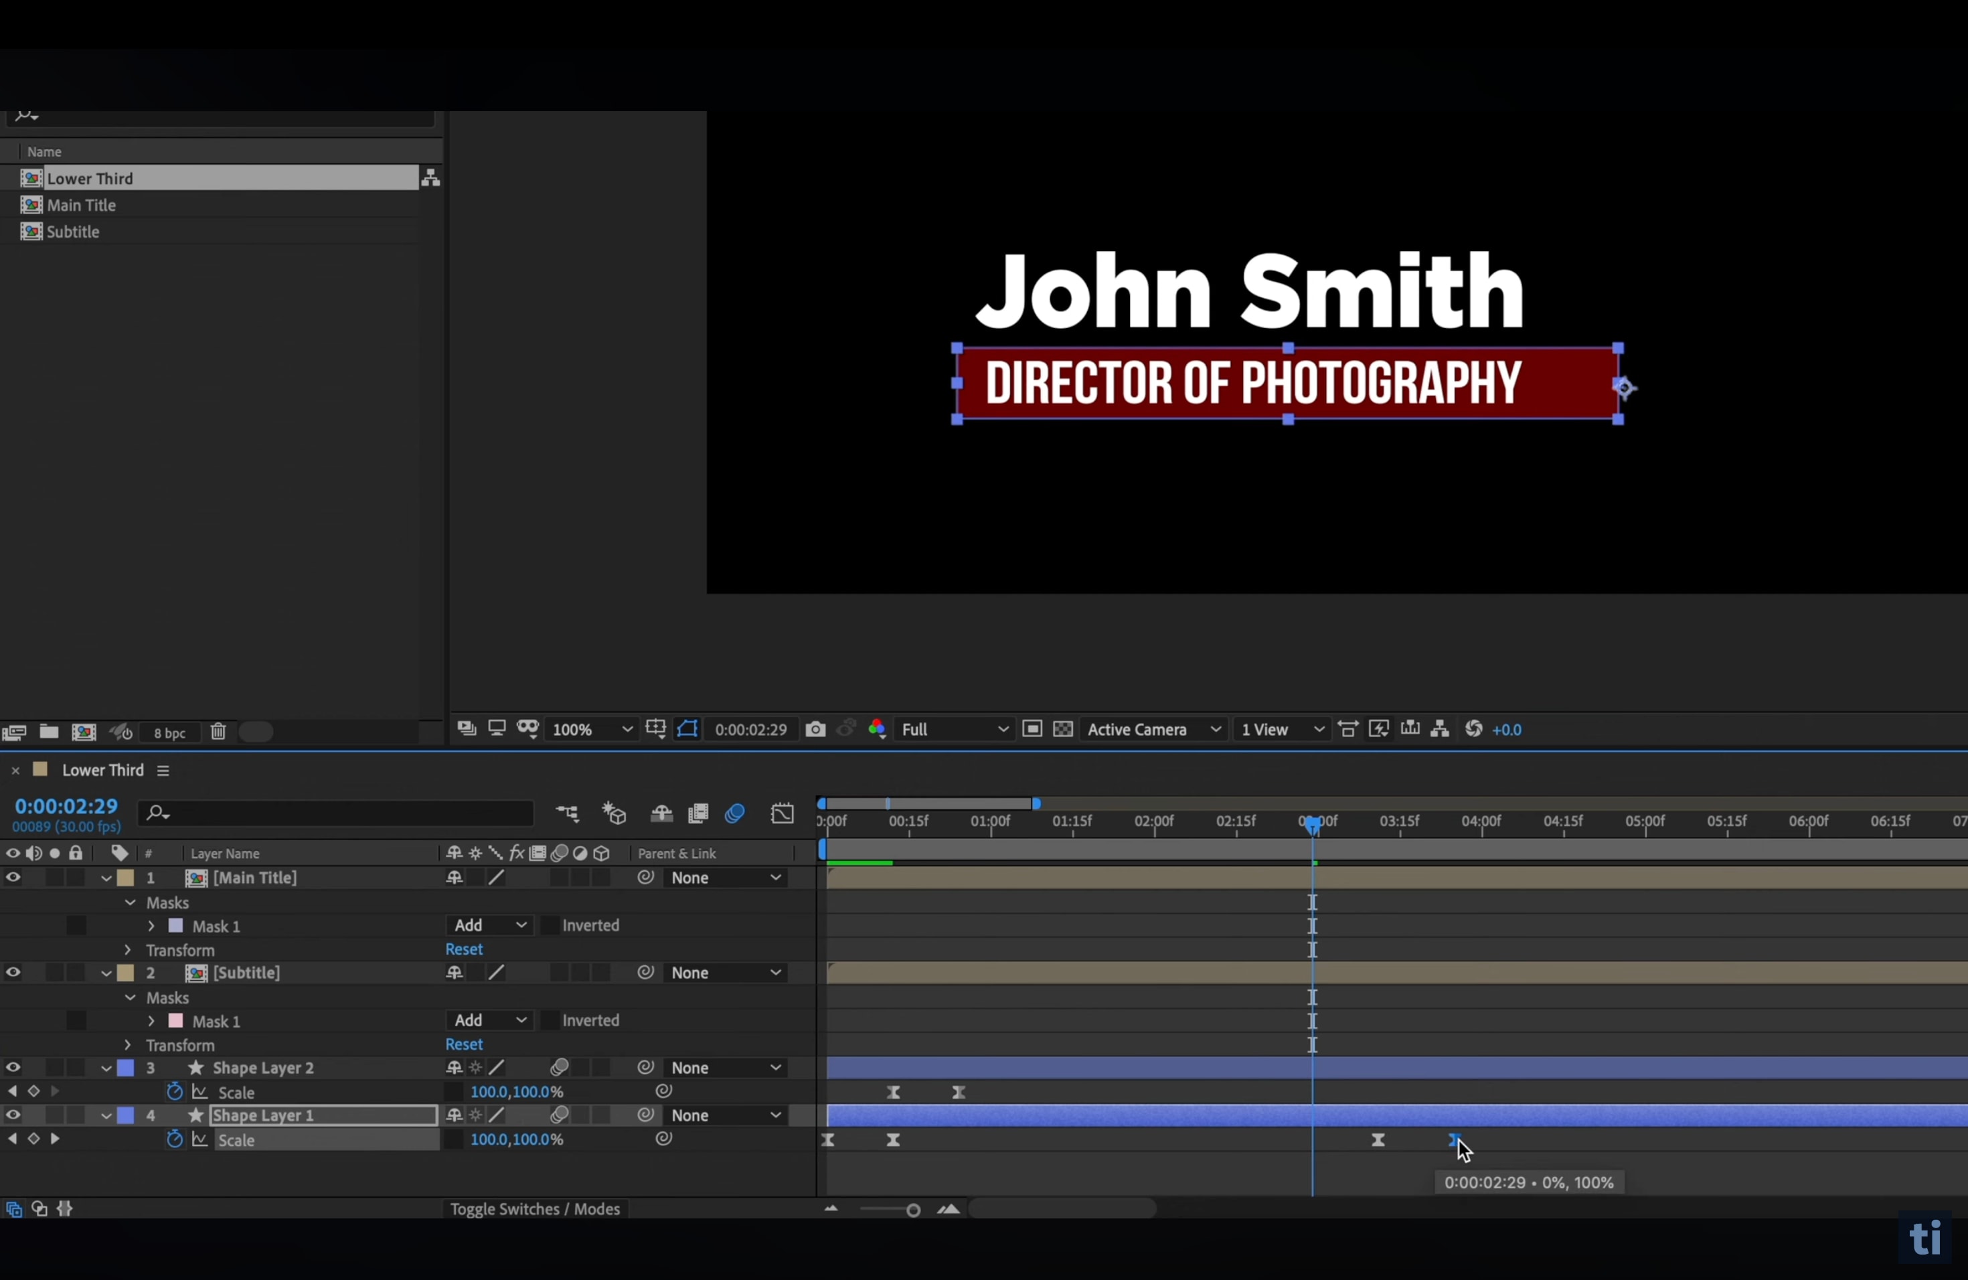The image size is (1968, 1280).
Task: Select the Subtitle composition in the Project panel
Action: tap(73, 232)
